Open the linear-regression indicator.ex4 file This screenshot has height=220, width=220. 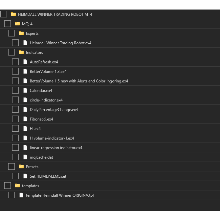pyautogui.click(x=56, y=147)
